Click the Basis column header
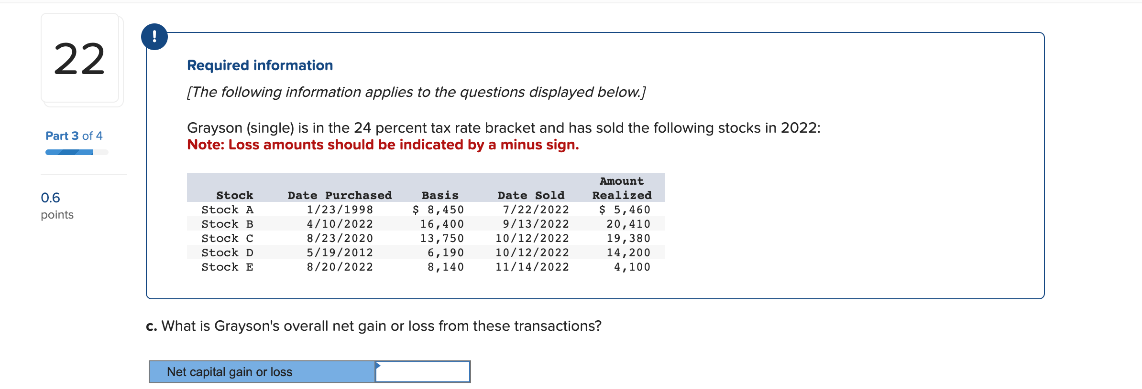This screenshot has width=1142, height=389. (440, 195)
